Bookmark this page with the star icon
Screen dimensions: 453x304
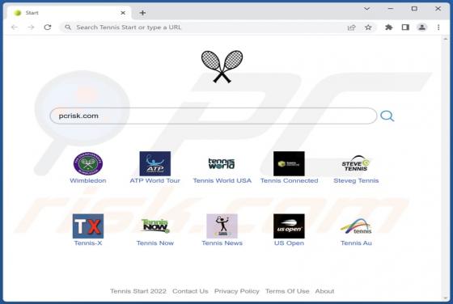(x=368, y=27)
